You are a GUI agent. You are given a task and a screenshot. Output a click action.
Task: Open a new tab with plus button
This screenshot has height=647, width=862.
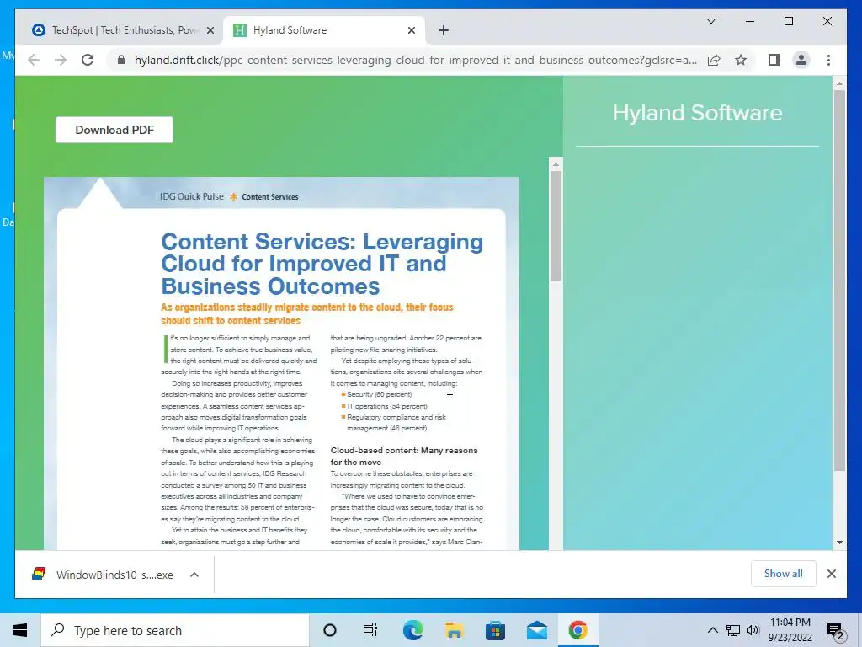coord(444,30)
